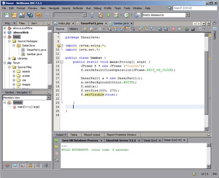Toggle Highlight Search in editor toolbar

point(128,29)
